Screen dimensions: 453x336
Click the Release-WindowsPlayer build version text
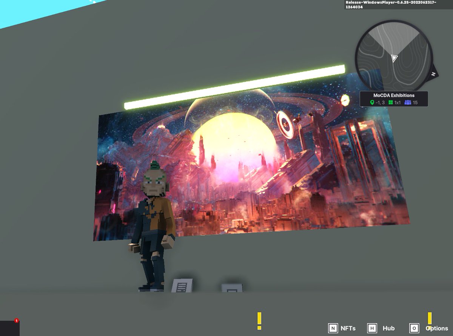click(x=391, y=5)
